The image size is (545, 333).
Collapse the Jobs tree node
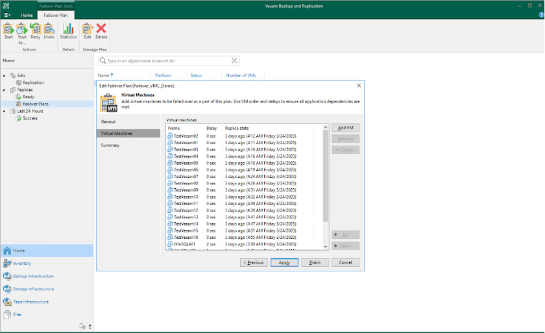pyautogui.click(x=4, y=75)
